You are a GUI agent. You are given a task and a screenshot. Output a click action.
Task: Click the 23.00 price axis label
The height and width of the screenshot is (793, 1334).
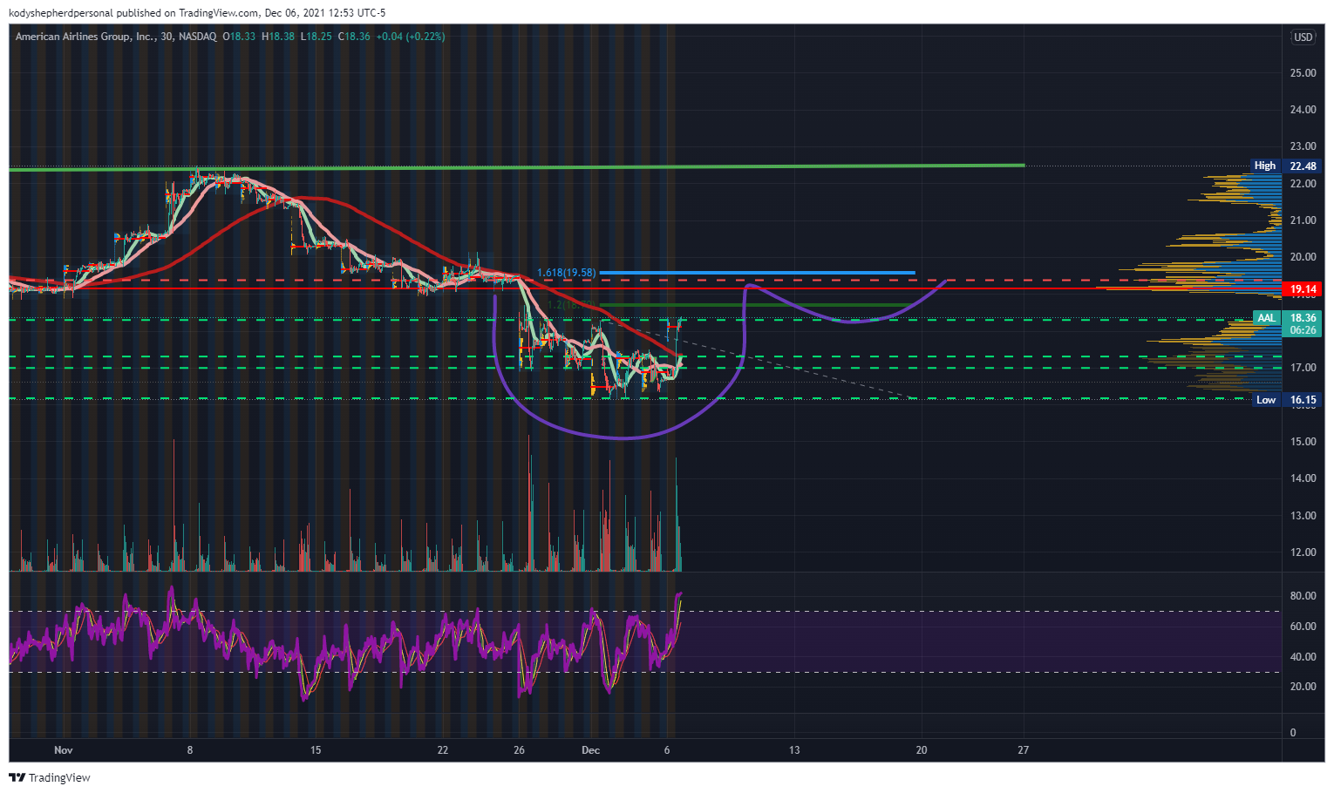[1303, 146]
